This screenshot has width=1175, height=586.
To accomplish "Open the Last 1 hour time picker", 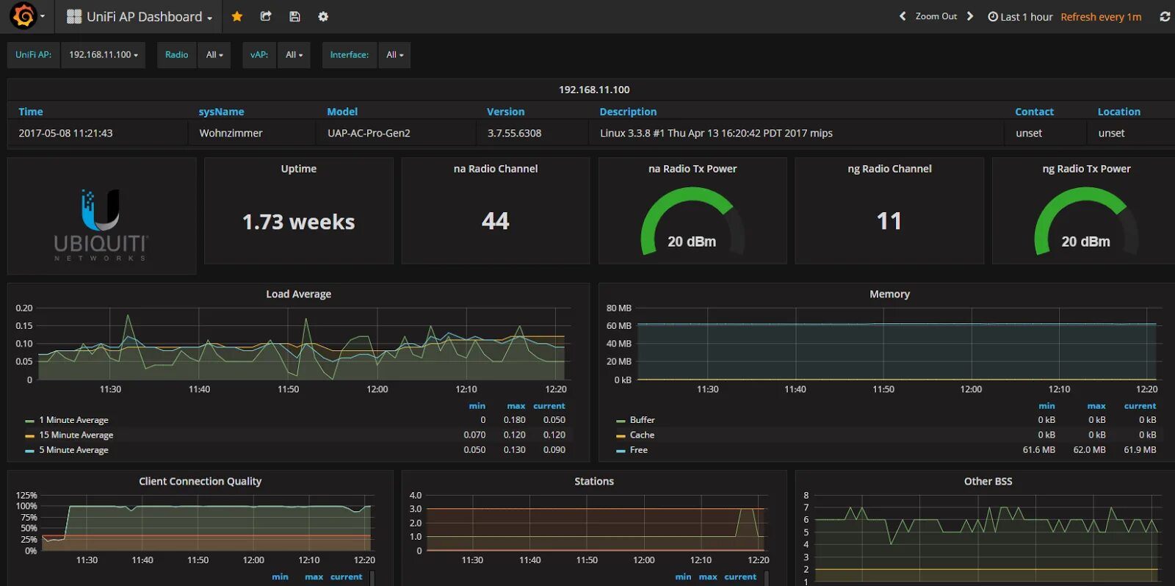I will click(x=1020, y=16).
